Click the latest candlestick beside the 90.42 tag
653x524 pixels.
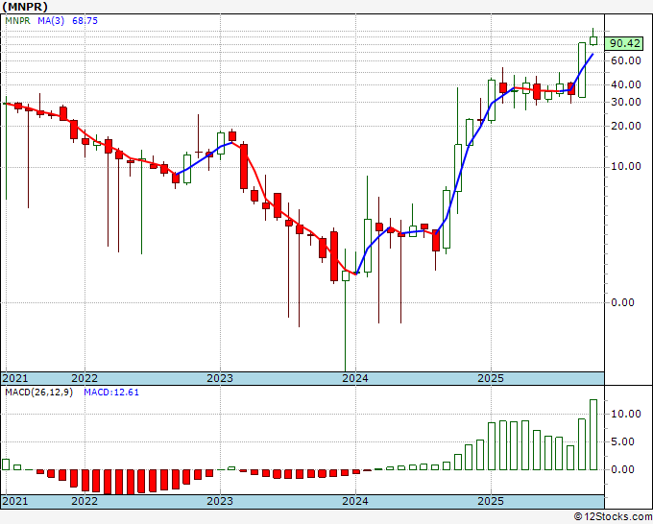(x=593, y=40)
